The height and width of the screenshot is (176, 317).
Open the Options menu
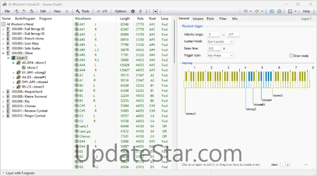120,11
